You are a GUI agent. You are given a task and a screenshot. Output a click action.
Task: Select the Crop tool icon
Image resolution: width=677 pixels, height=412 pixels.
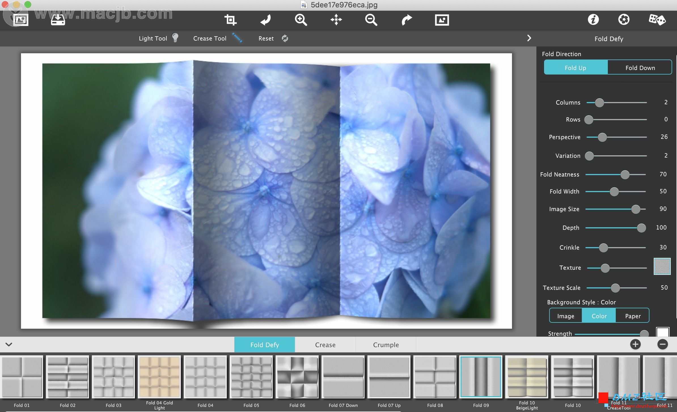pyautogui.click(x=230, y=20)
